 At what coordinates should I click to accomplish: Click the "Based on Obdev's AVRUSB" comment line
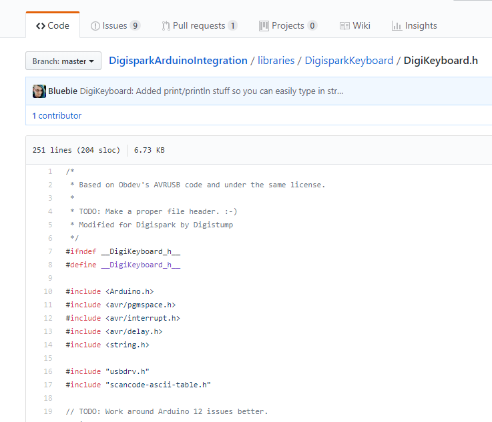click(198, 185)
